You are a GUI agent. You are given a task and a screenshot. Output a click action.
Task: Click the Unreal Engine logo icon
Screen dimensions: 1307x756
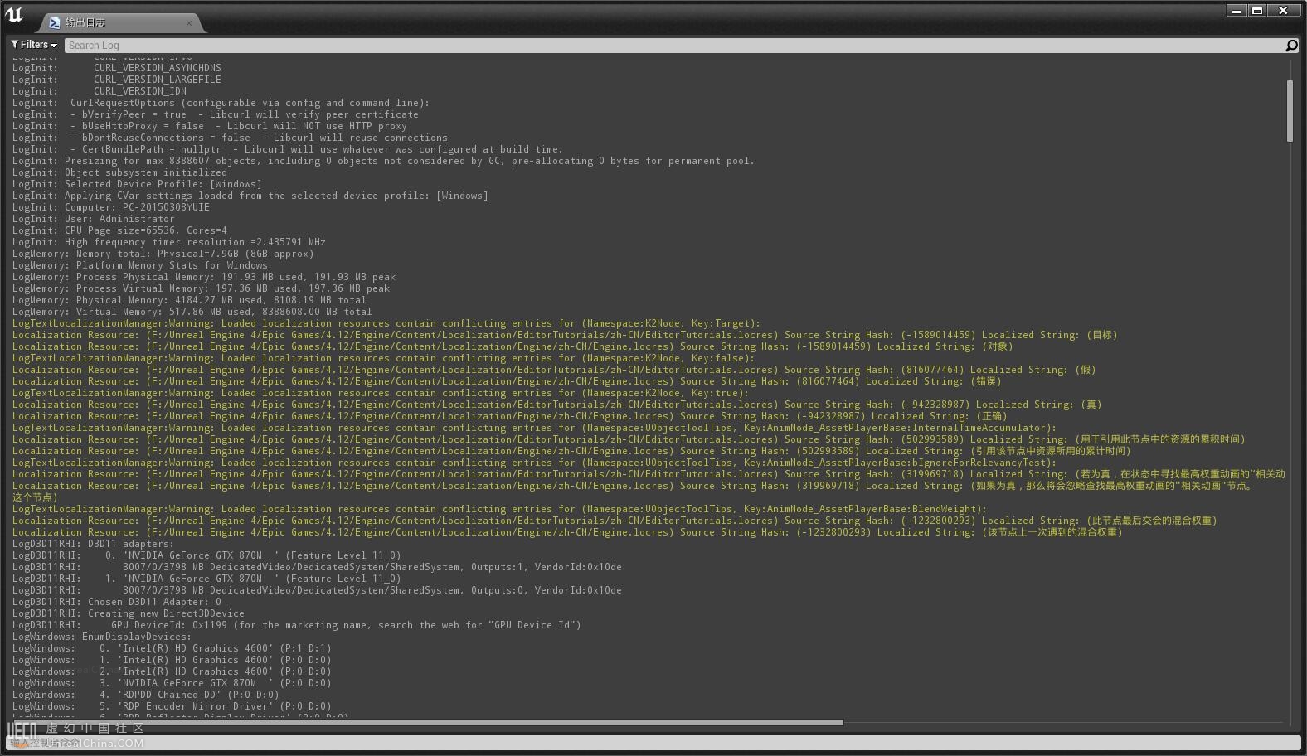14,15
